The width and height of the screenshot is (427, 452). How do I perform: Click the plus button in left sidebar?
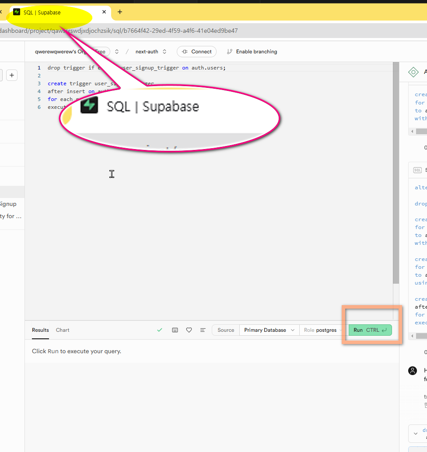[x=12, y=75]
